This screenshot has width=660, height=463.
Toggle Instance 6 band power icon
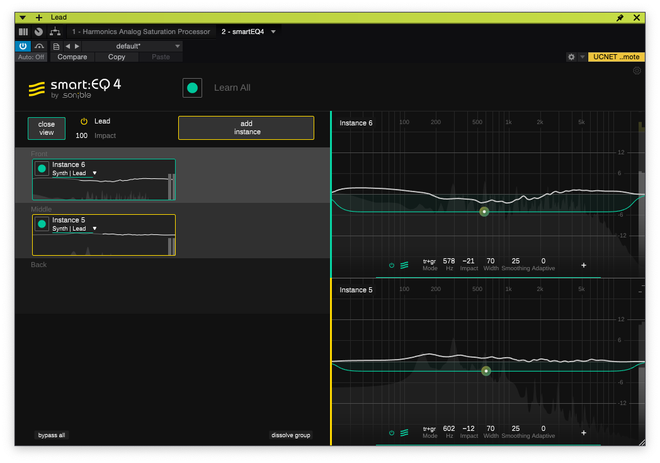point(392,265)
